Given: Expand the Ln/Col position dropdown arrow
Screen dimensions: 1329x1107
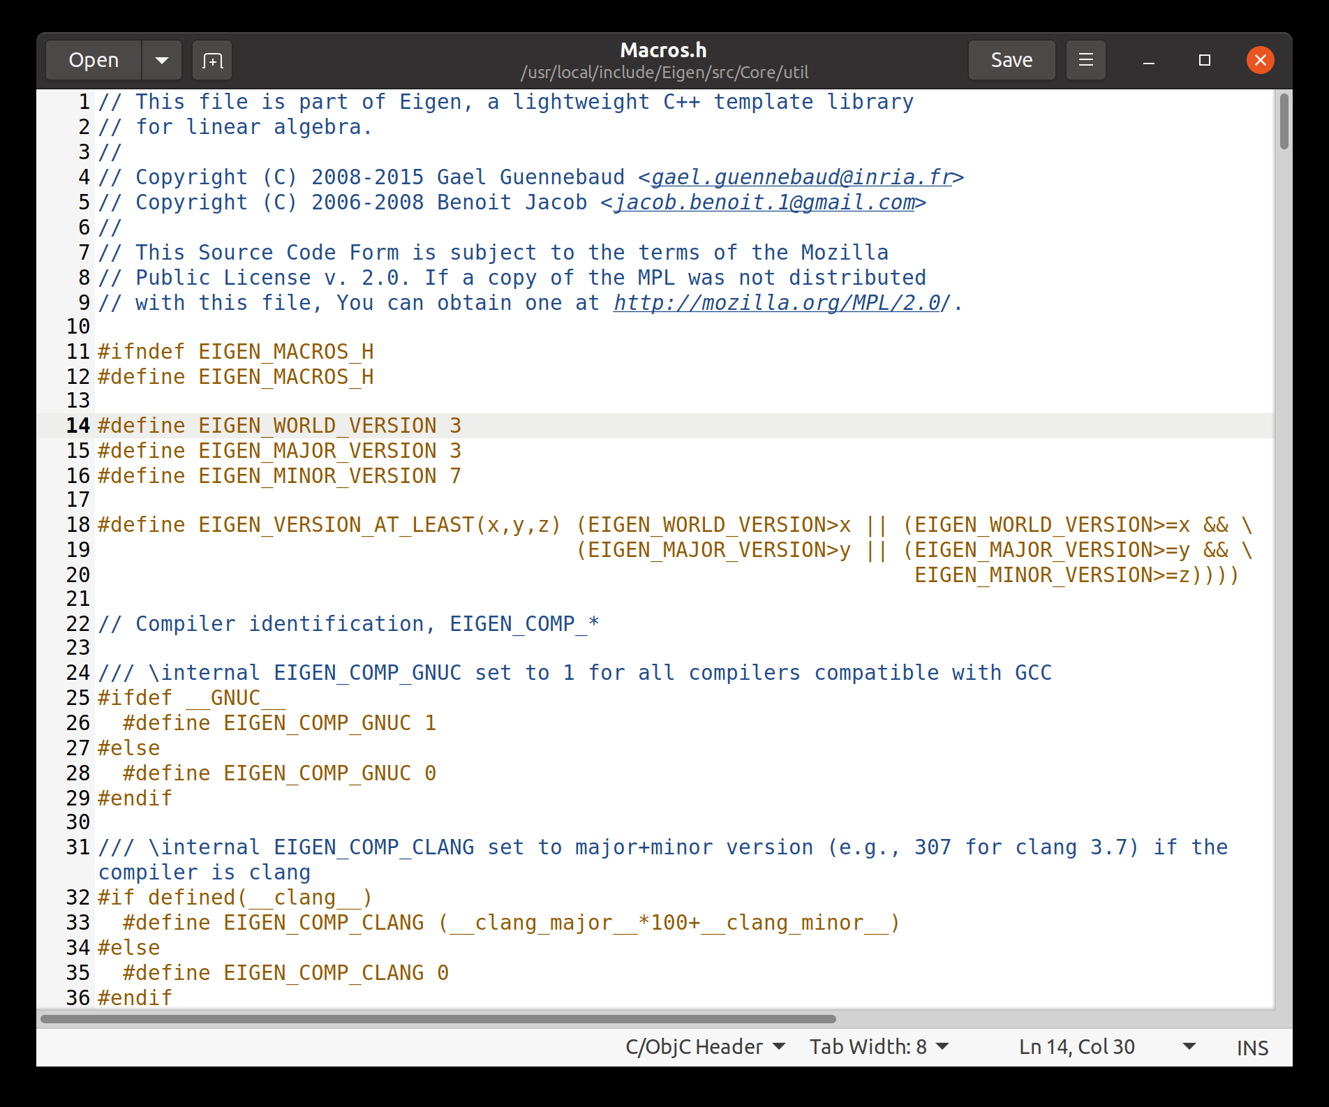Looking at the screenshot, I should pos(1189,1046).
